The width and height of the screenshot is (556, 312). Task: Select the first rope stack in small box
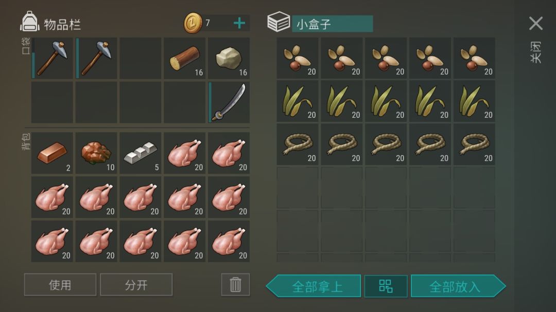point(298,144)
